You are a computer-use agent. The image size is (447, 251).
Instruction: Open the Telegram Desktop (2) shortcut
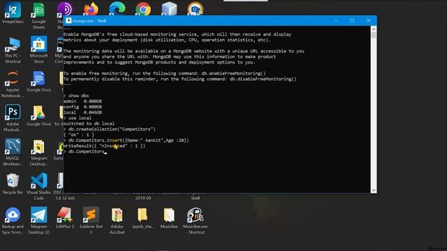(x=39, y=221)
